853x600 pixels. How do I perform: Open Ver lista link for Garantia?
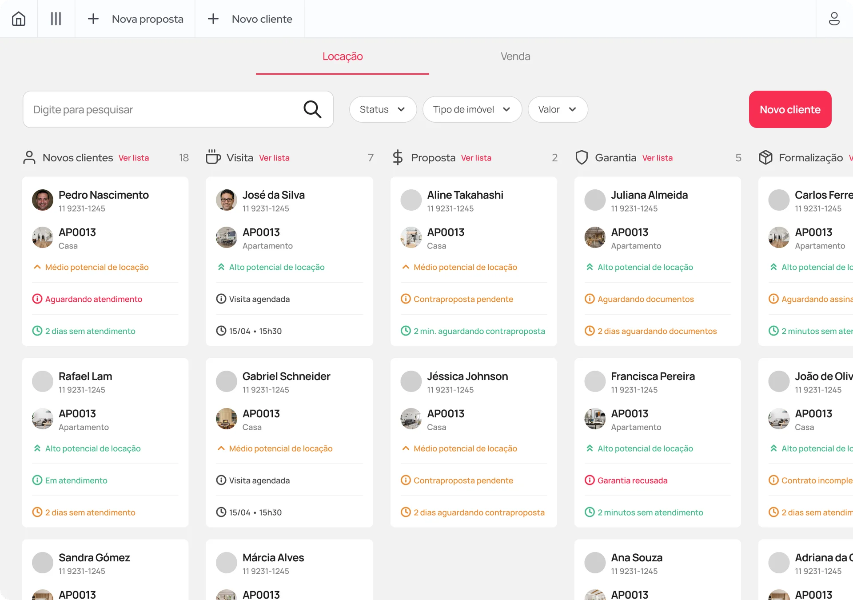[658, 158]
